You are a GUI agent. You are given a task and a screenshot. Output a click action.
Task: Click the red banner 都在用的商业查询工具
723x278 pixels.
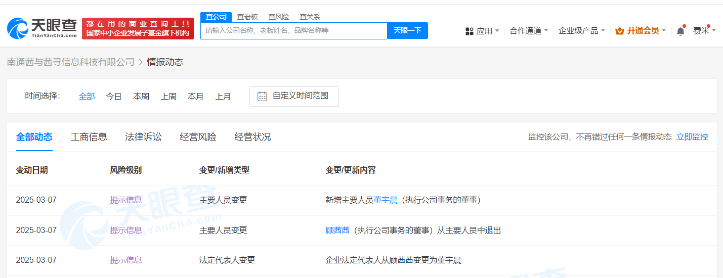pos(138,28)
